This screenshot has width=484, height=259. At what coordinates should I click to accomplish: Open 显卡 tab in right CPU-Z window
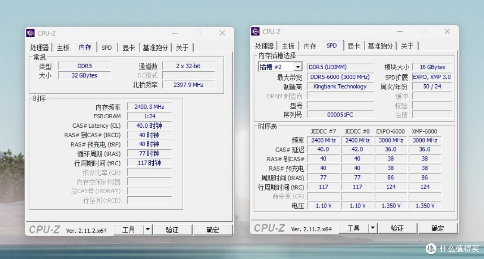(354, 46)
